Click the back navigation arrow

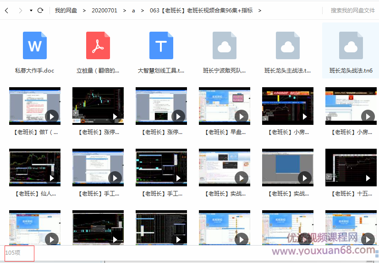coord(6,10)
